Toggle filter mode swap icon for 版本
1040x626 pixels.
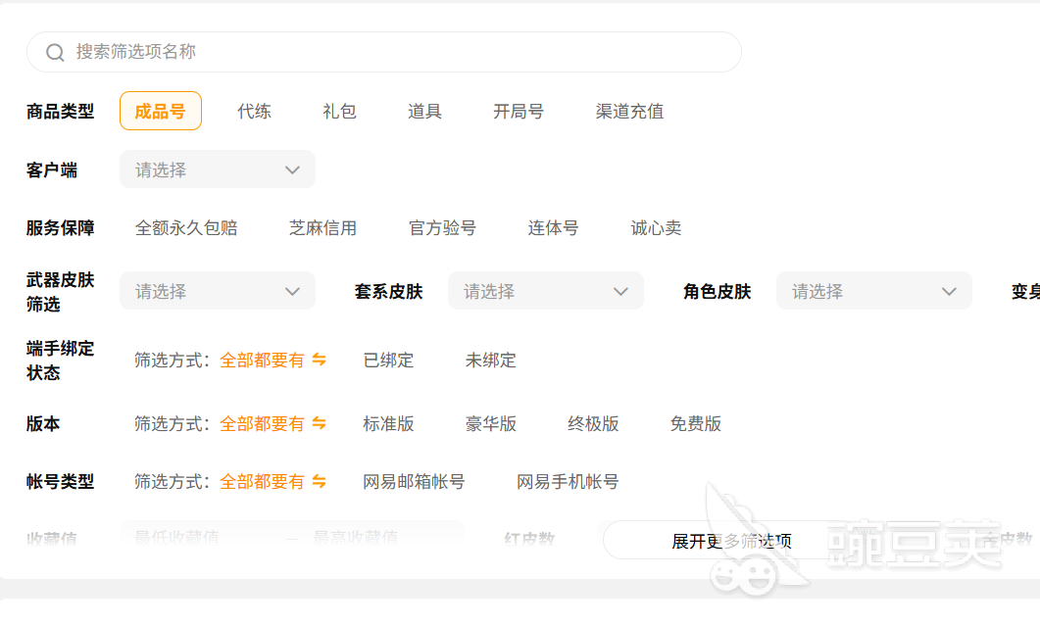pyautogui.click(x=319, y=423)
